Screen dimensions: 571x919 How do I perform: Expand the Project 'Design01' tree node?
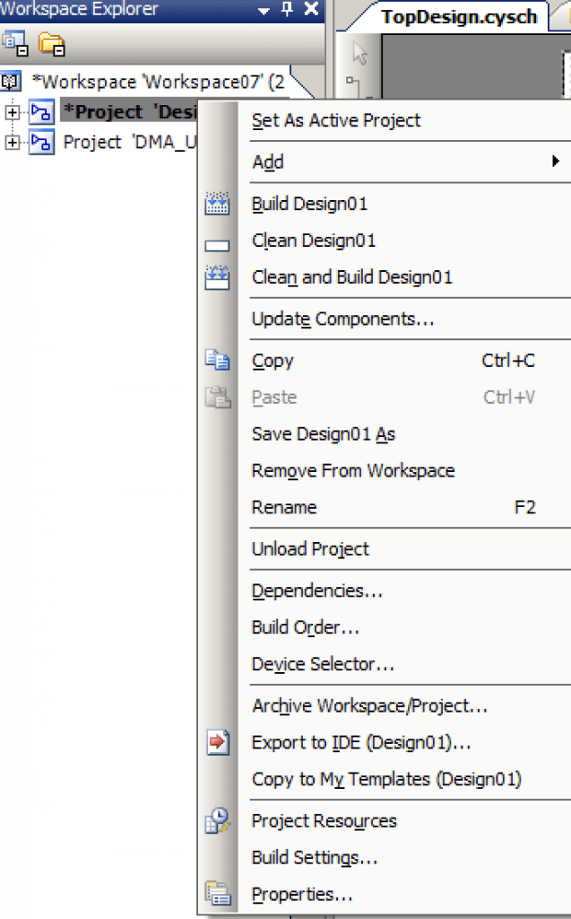(13, 112)
